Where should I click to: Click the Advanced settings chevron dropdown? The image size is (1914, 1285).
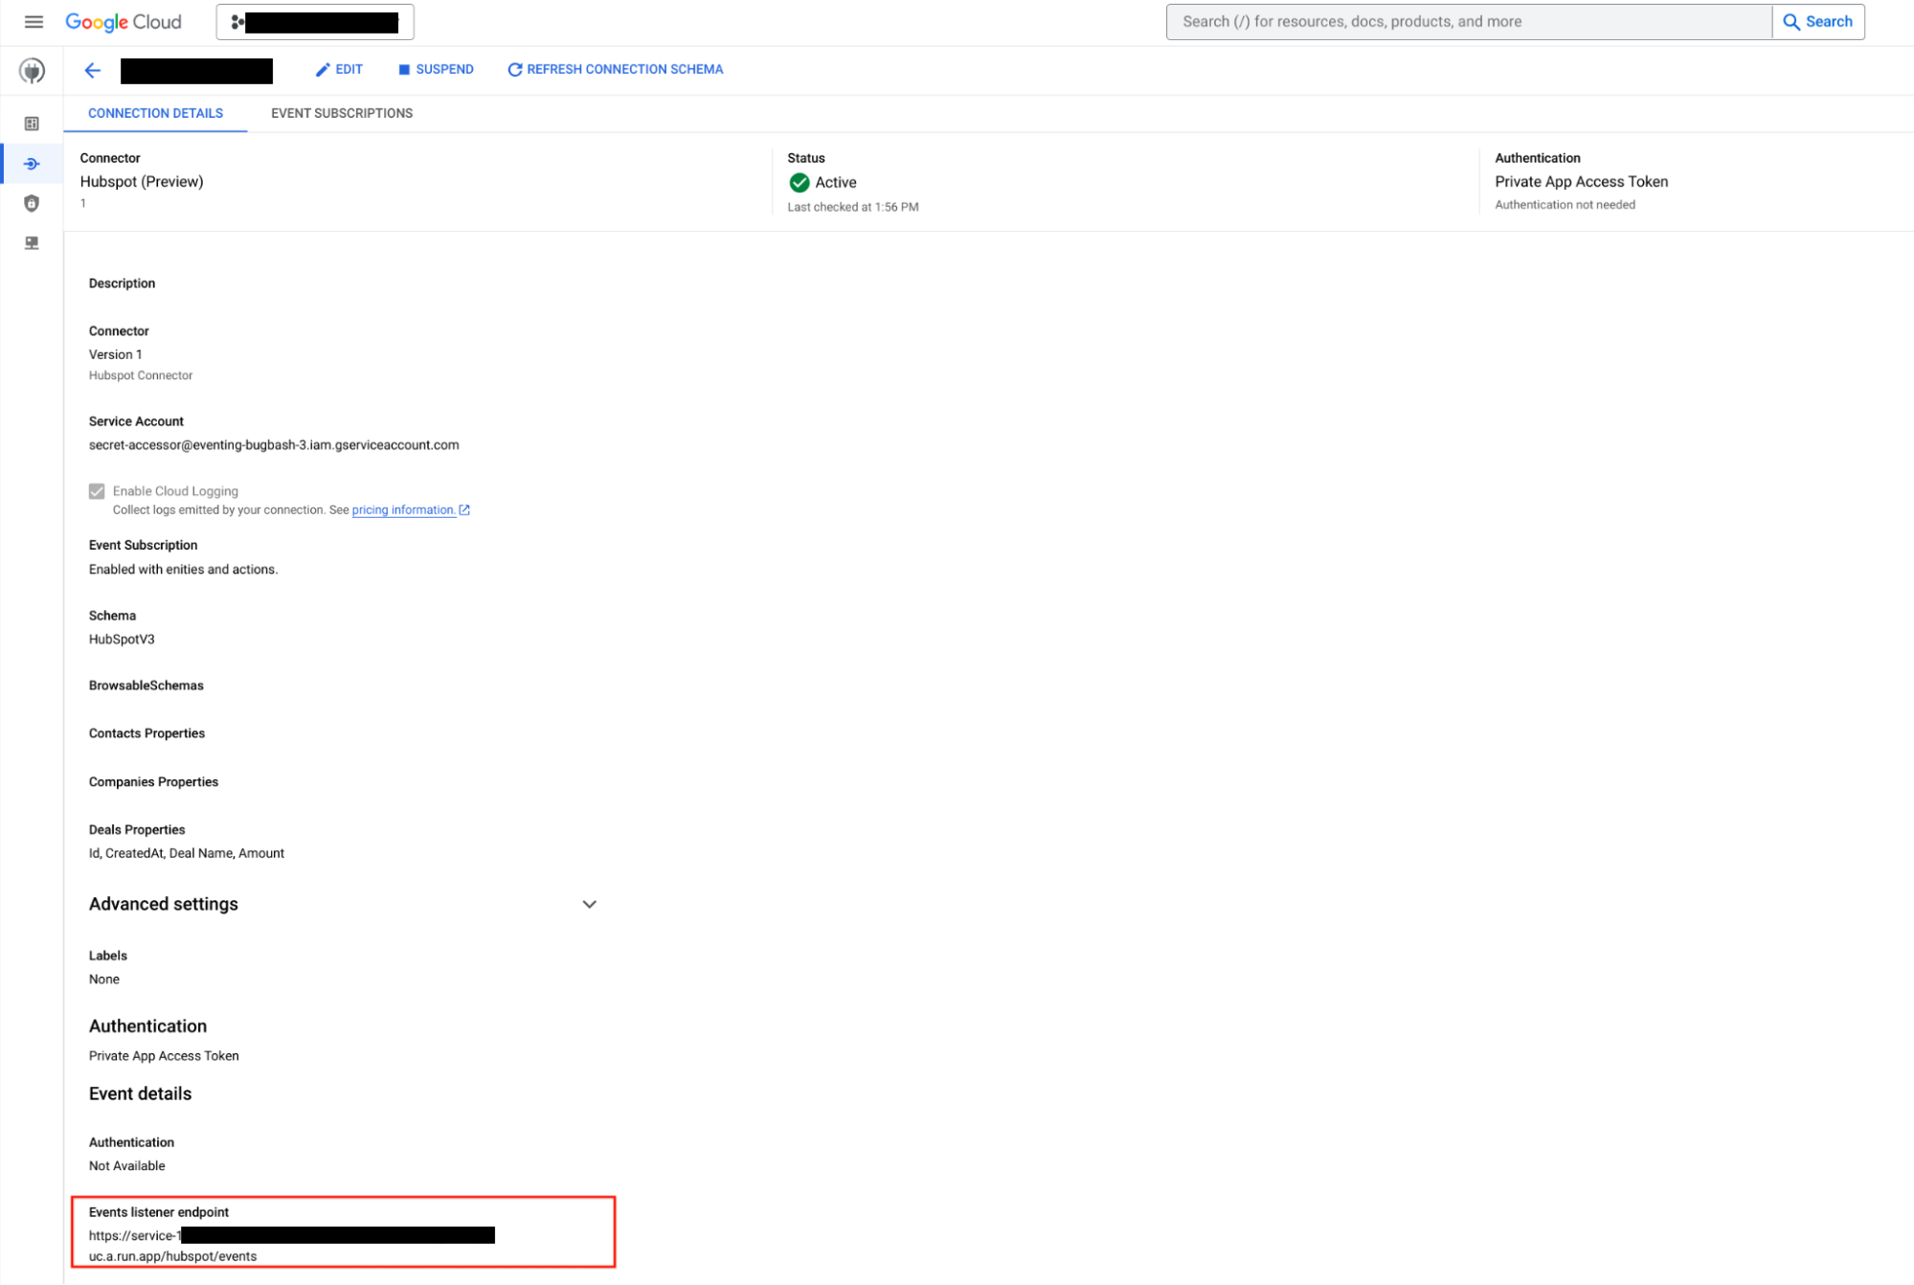click(x=589, y=902)
